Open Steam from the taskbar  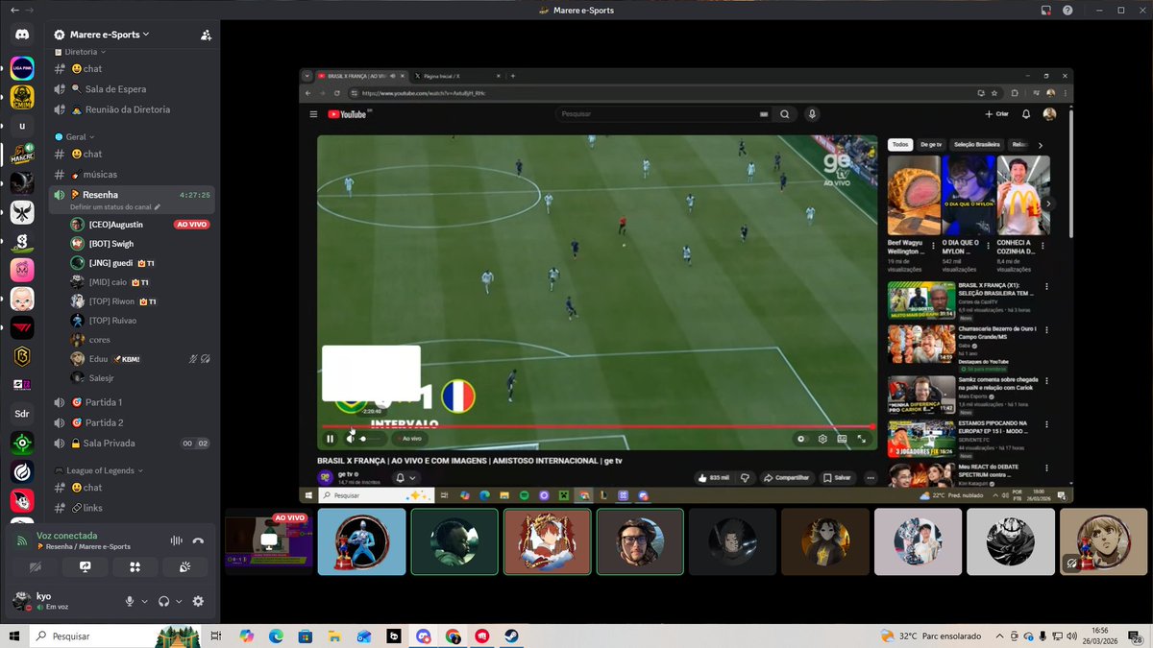click(x=511, y=636)
